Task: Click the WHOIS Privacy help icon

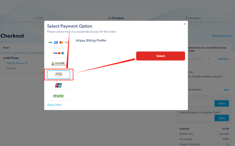Action: tap(26, 63)
